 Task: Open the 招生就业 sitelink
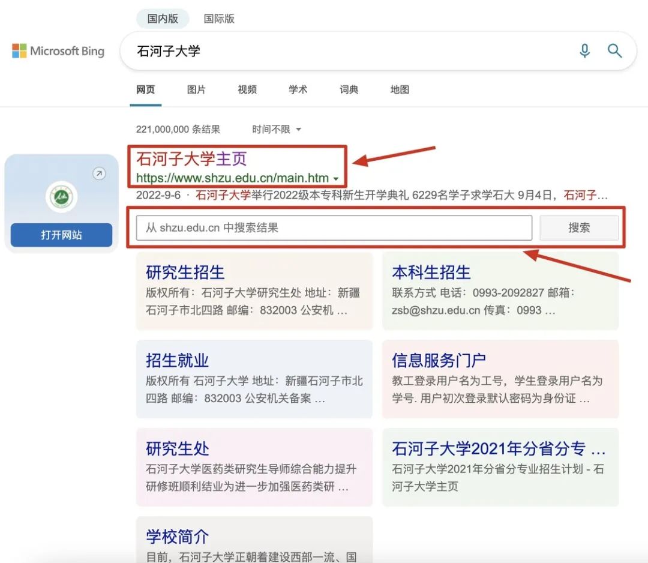[x=177, y=361]
